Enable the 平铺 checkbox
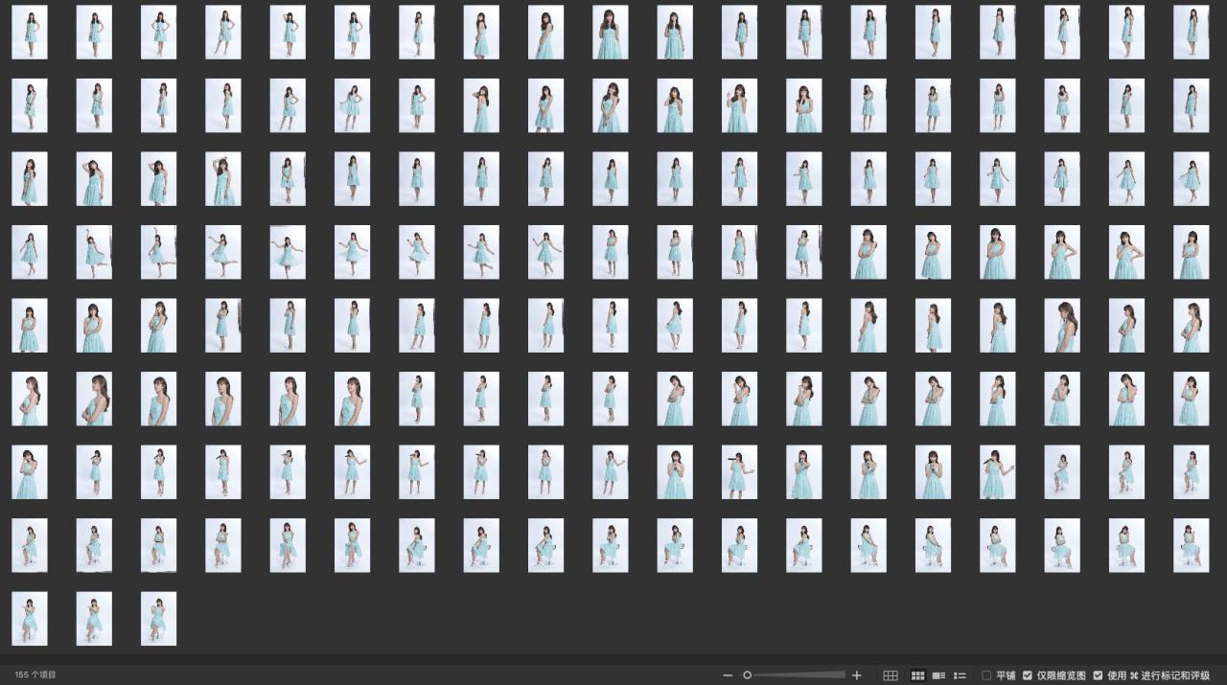The height and width of the screenshot is (685, 1227). click(x=986, y=675)
